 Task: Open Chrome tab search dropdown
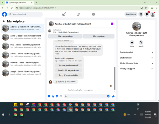pos(3,3)
